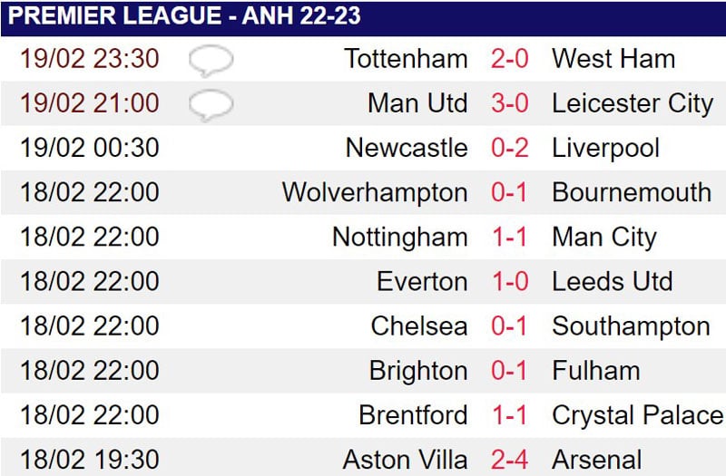This screenshot has height=476, width=726.
Task: Open Crystal Palace team link
Action: [638, 416]
